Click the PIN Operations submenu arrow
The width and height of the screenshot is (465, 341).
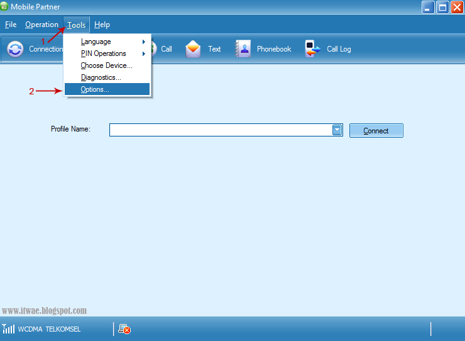coord(144,53)
